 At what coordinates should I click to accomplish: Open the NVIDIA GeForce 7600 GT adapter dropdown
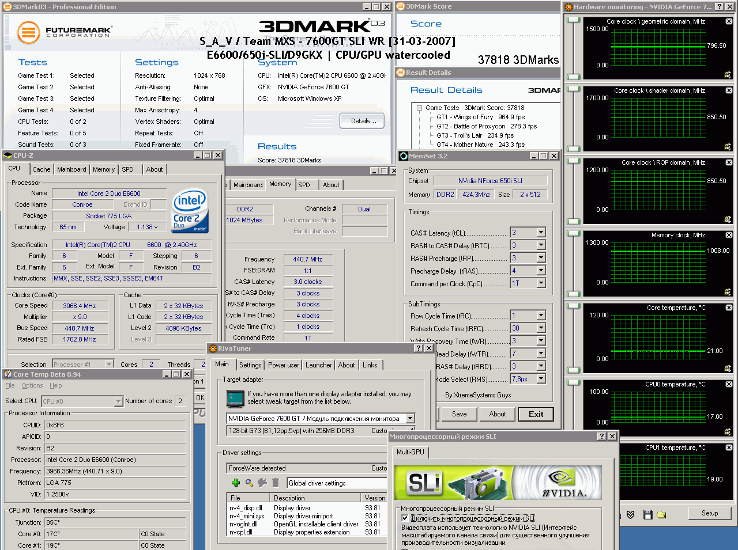tap(410, 418)
